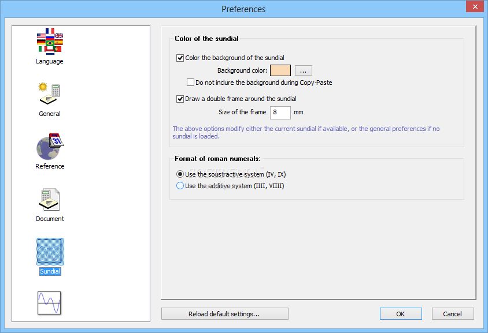Select the Sundial preferences icon

(x=50, y=252)
